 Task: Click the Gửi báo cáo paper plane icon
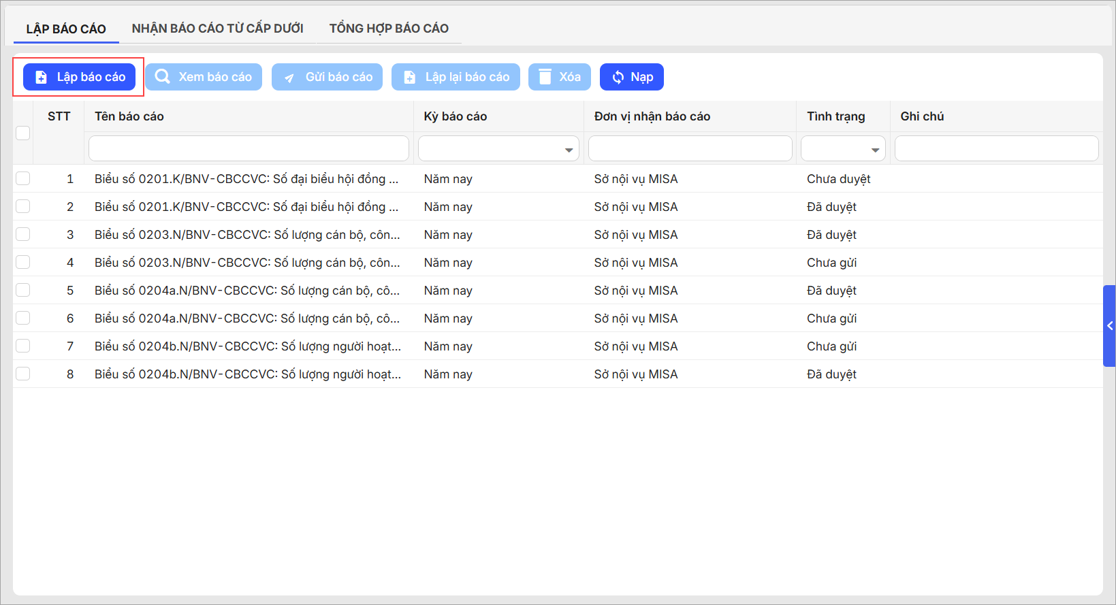[289, 78]
